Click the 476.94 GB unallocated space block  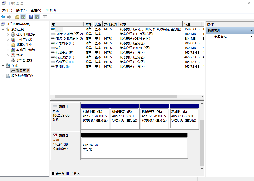click(x=134, y=147)
